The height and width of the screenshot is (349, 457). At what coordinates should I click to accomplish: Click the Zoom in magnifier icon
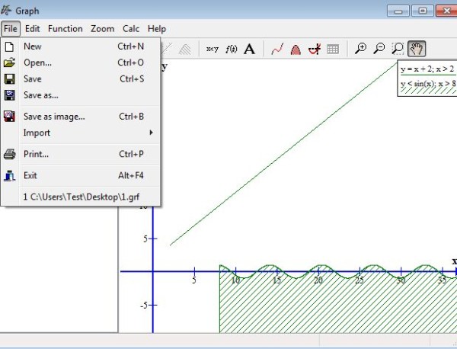point(361,49)
